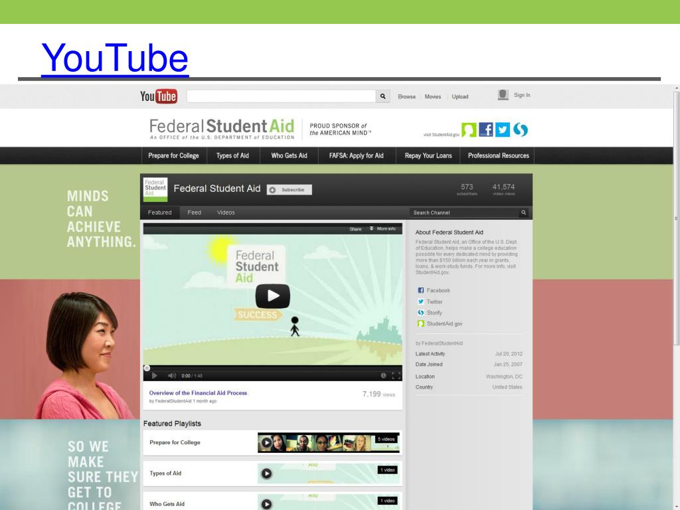The image size is (680, 510).
Task: Click the Federal Student Aid header logo
Action: click(222, 129)
